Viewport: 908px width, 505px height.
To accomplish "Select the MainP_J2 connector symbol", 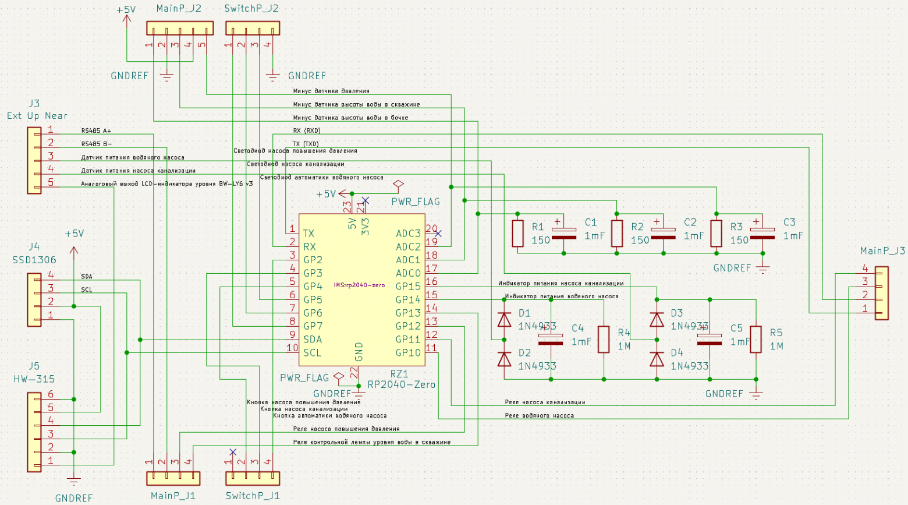I will point(180,28).
